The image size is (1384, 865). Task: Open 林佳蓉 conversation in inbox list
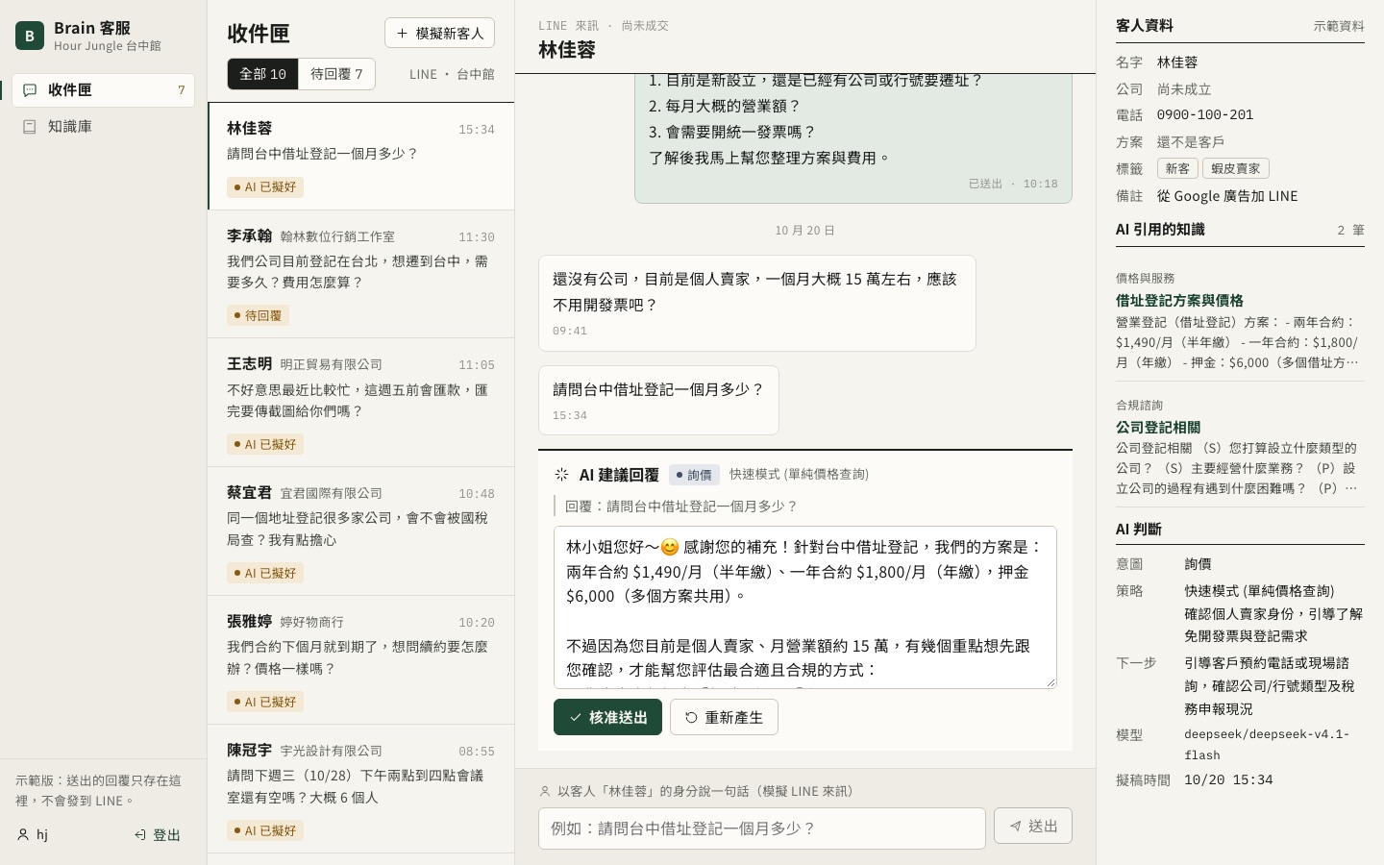[361, 156]
